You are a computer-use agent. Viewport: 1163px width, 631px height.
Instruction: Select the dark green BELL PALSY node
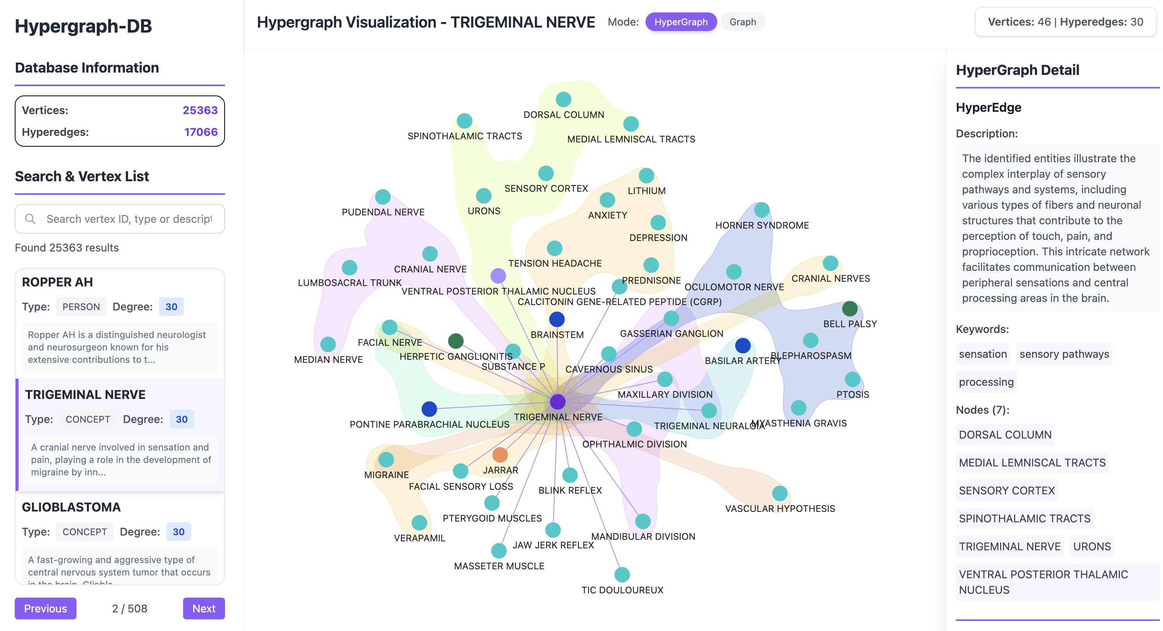coord(849,309)
